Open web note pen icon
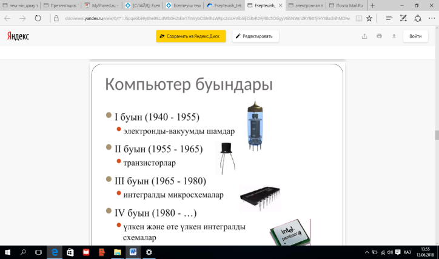The height and width of the screenshot is (259, 439). (x=403, y=18)
